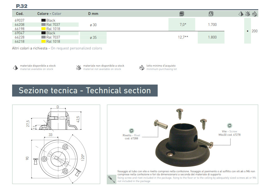Click the screwdriver icon beside fixing notes
This screenshot has height=193, width=269.
112,180
